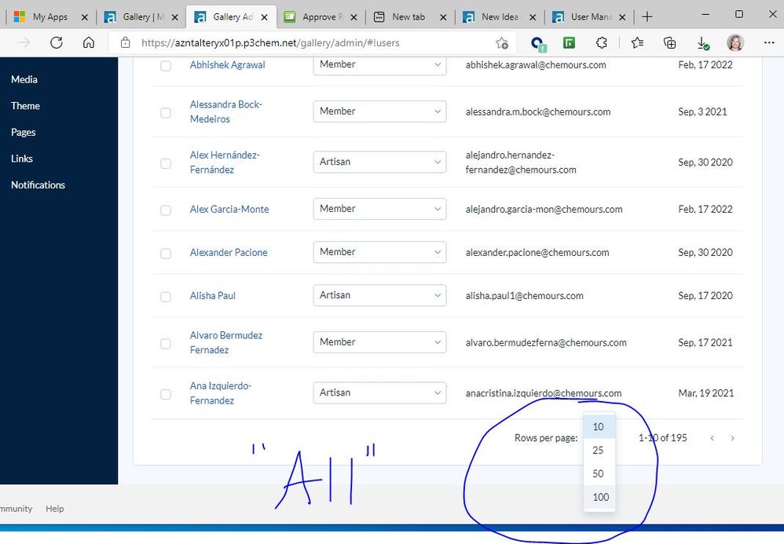This screenshot has height=544, width=784.
Task: Open Artisan role dropdown for Alex Hernández-Fernández
Action: point(379,162)
